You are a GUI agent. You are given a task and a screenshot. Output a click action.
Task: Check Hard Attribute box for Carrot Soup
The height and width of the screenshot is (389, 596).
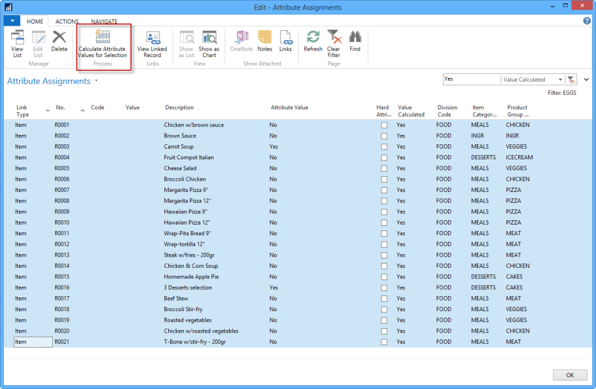point(384,147)
